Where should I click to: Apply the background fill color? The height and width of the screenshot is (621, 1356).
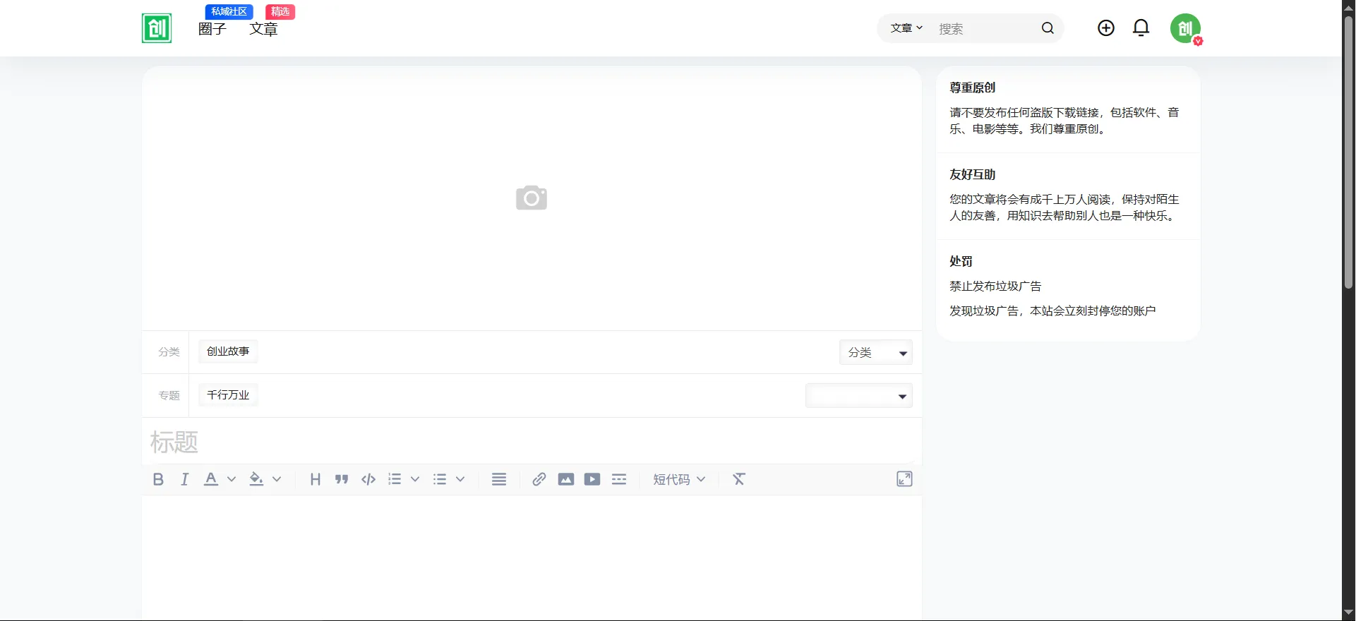tap(256, 479)
